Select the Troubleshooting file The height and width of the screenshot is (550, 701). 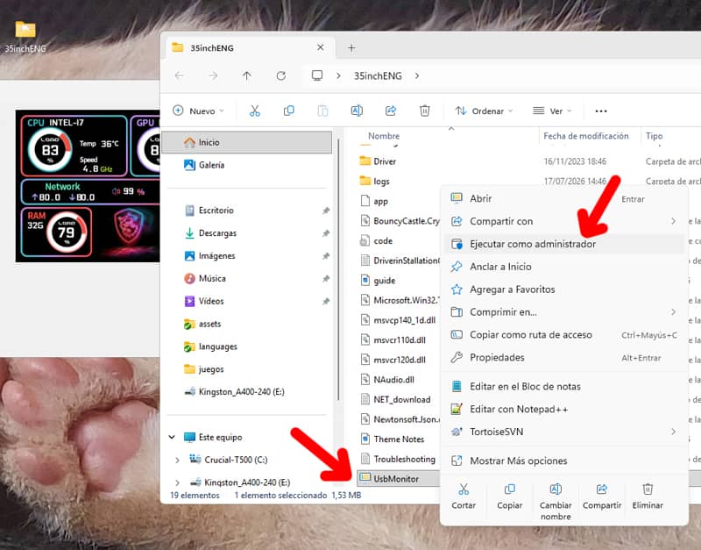click(398, 459)
